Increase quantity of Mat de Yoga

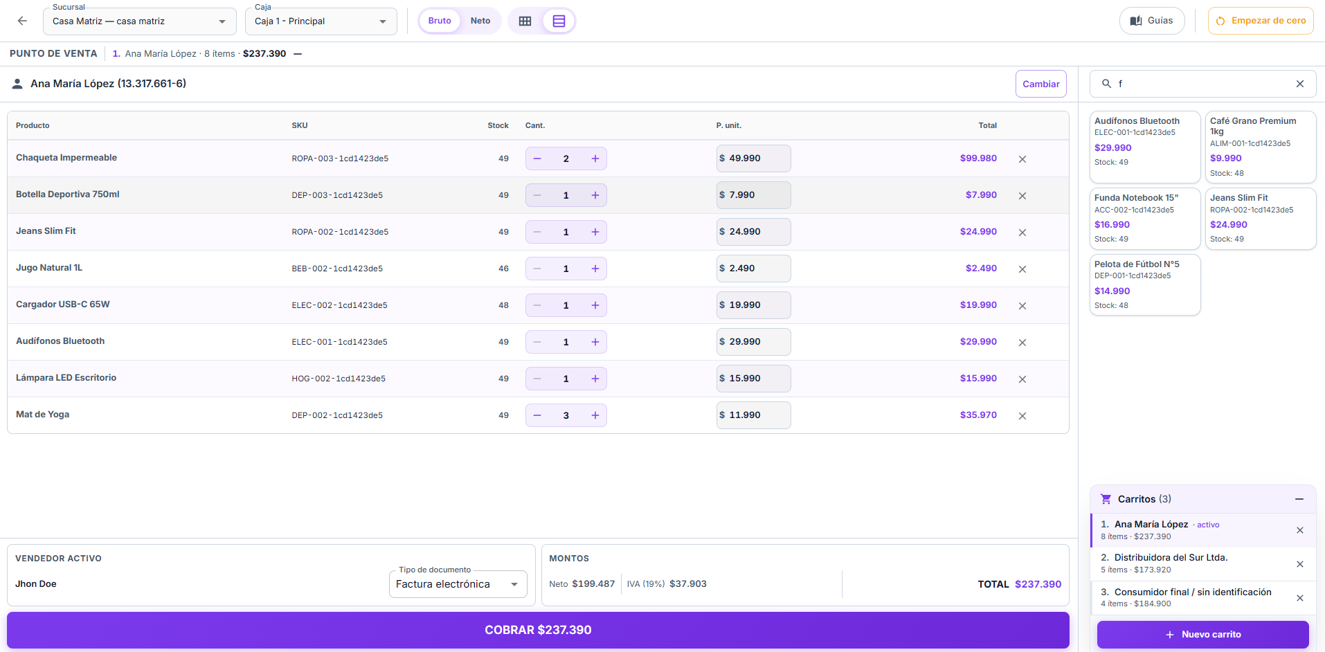[x=595, y=415]
